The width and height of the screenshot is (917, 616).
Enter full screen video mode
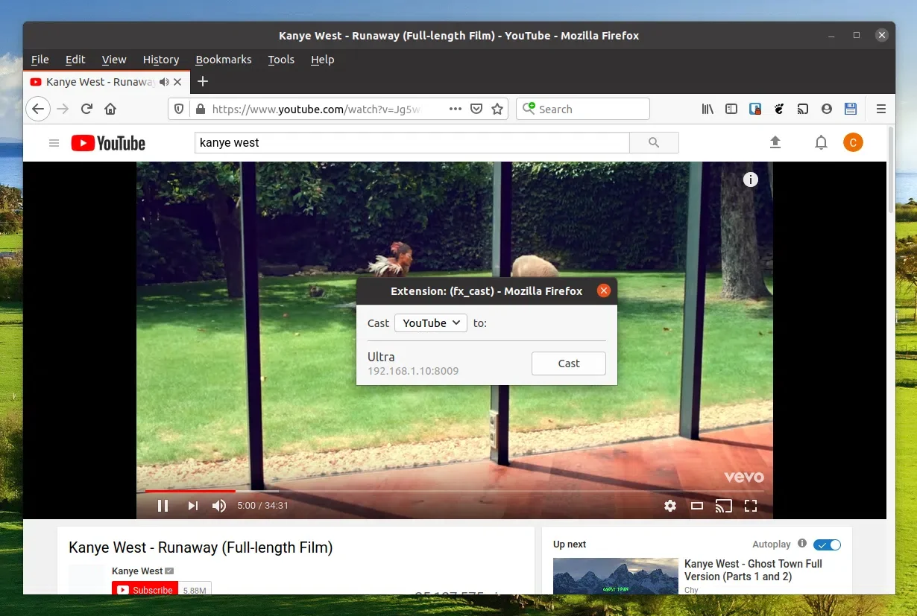point(751,506)
